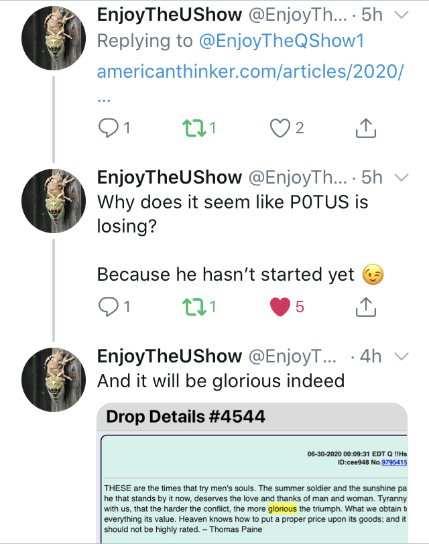Viewport: 429px width, 544px height.
Task: Open the Drop Details #4544 image
Action: pos(252,473)
